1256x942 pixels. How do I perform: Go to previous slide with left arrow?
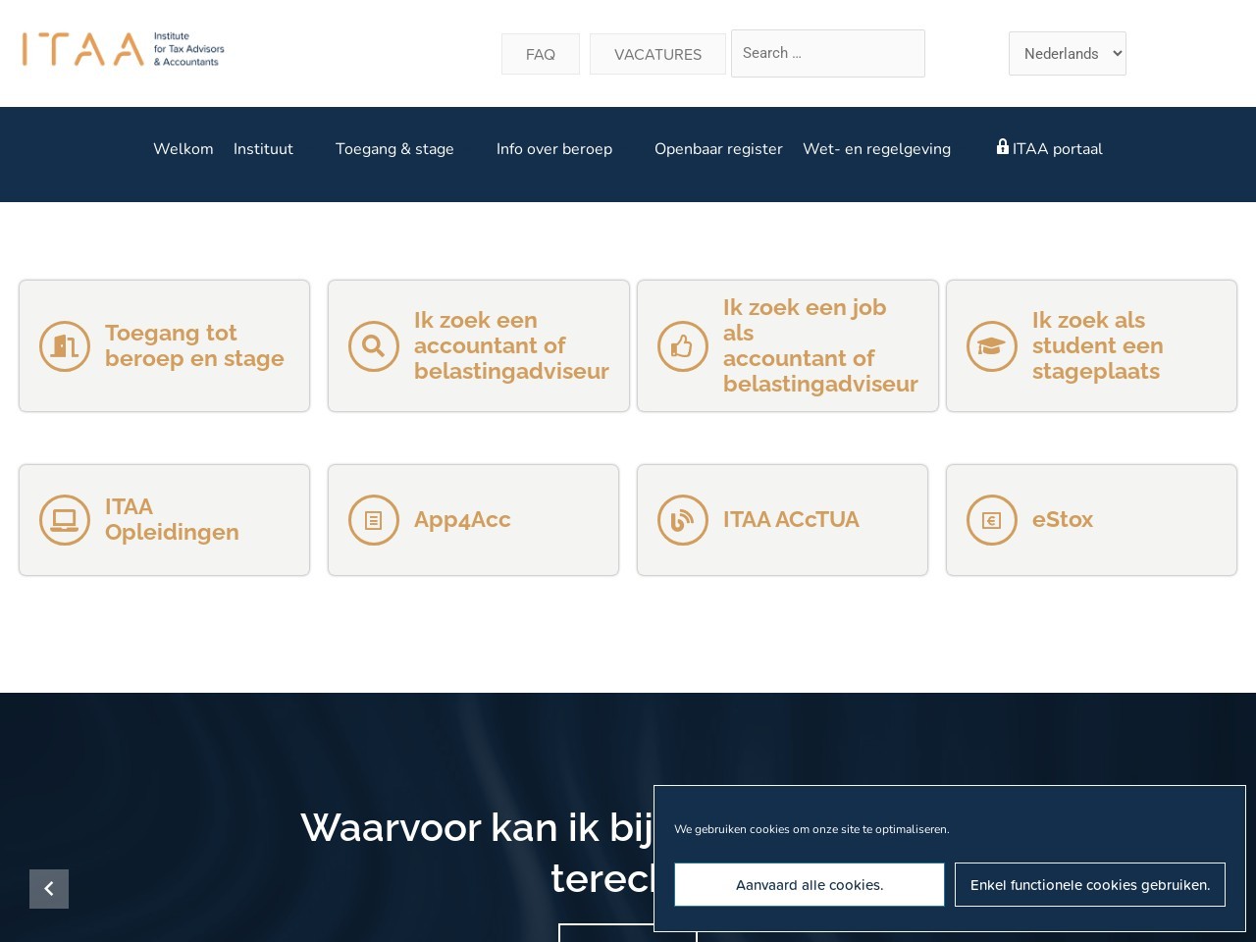pyautogui.click(x=49, y=889)
